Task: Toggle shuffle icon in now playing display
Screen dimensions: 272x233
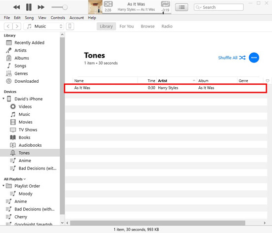Action: (x=108, y=4)
